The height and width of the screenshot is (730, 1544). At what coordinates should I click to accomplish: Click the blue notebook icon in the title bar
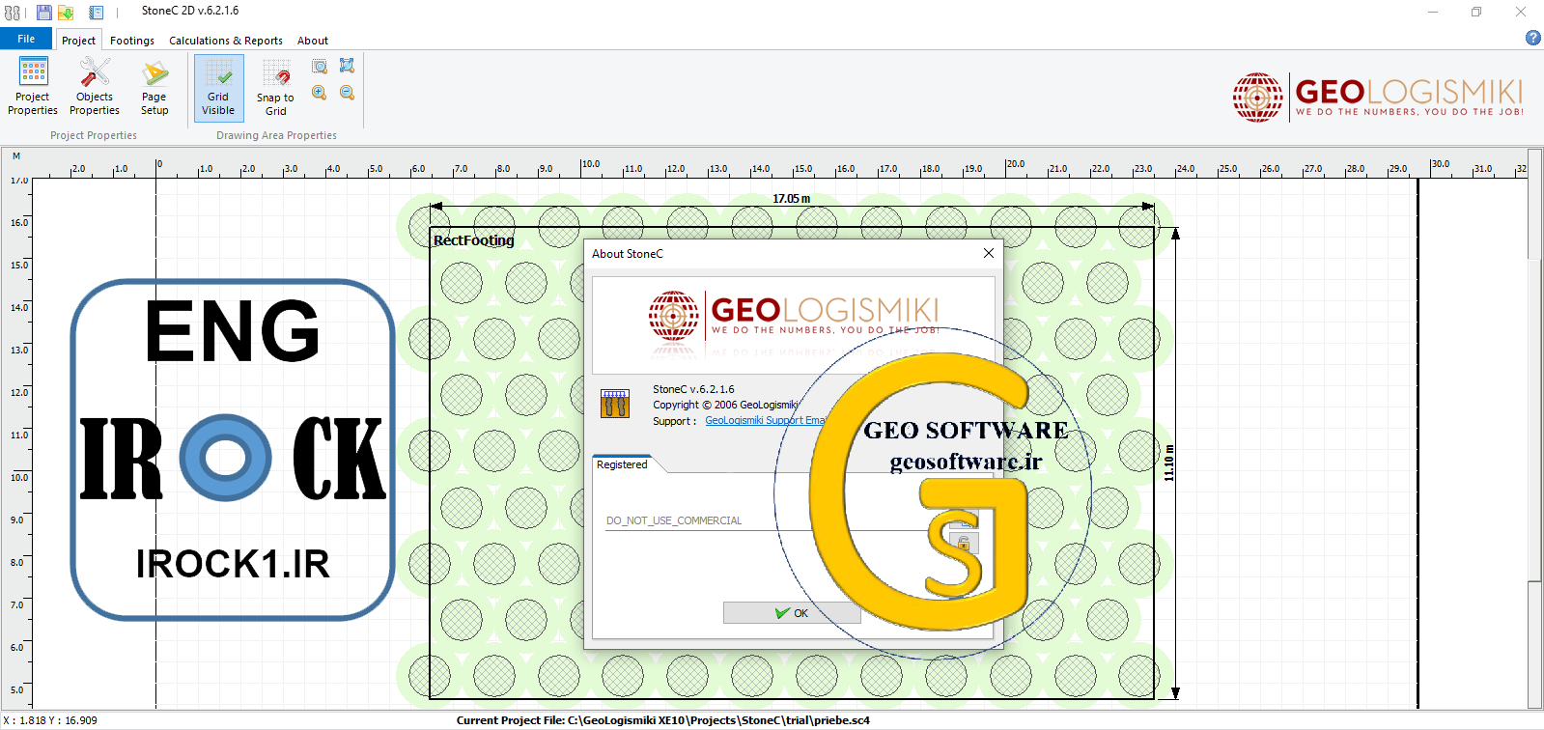[x=97, y=13]
